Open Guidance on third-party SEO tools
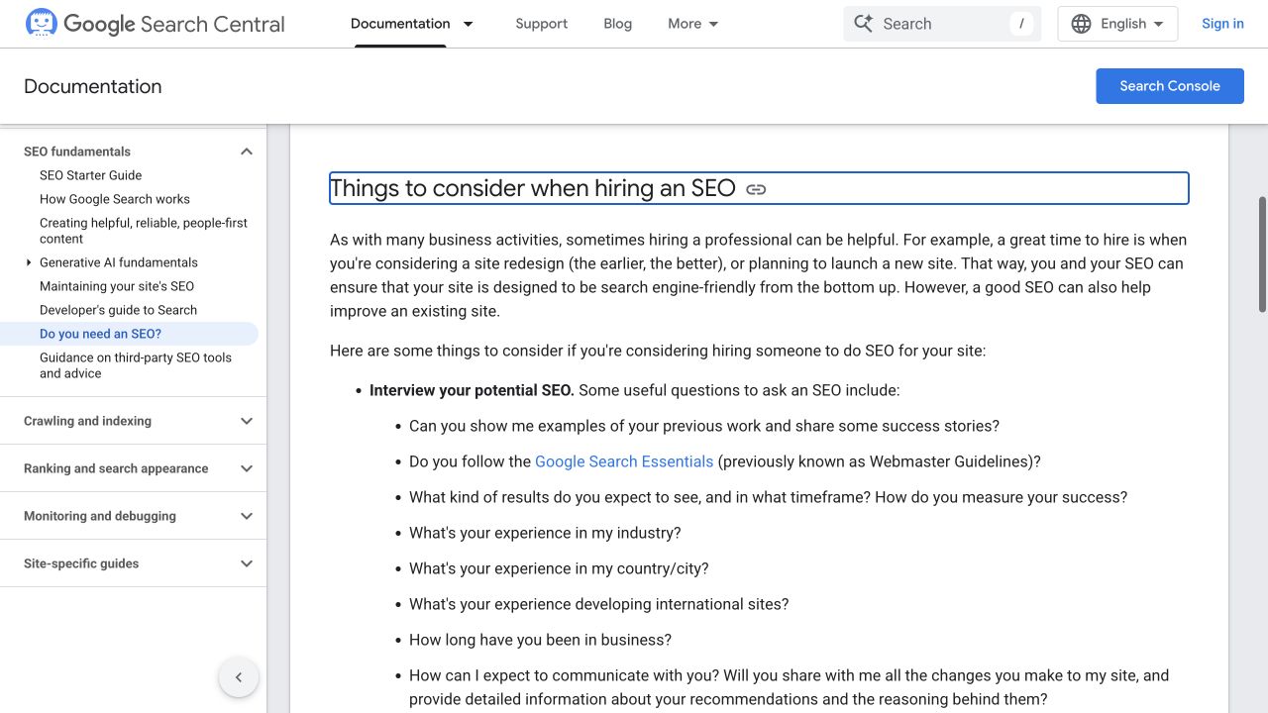The image size is (1268, 713). (x=136, y=365)
